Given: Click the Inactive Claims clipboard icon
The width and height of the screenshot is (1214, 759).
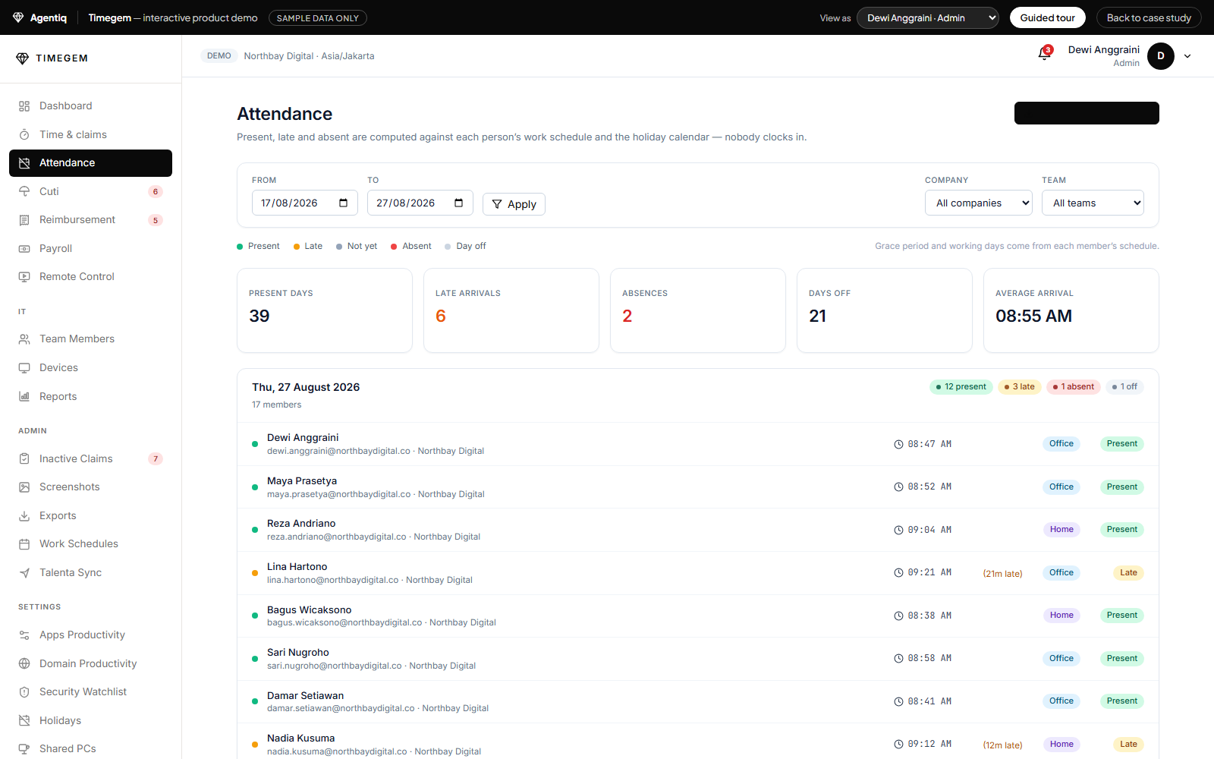Looking at the screenshot, I should pyautogui.click(x=24, y=458).
